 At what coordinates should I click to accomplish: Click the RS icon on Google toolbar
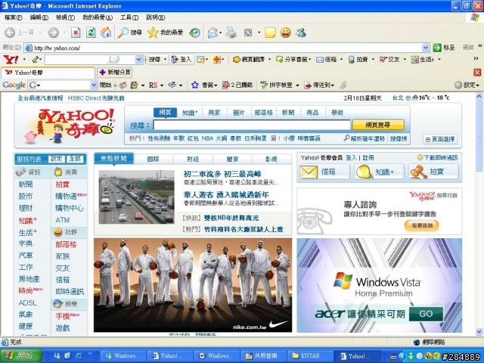153,85
